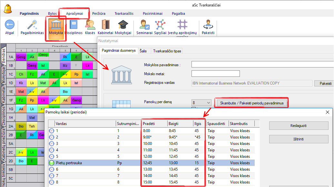Switch to the Peržiūra ribbon tab

pyautogui.click(x=99, y=13)
